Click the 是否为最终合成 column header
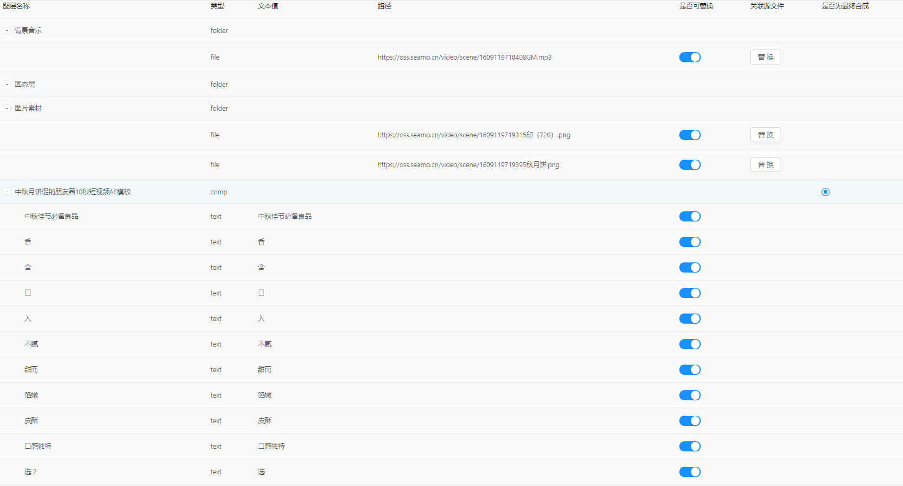Image resolution: width=903 pixels, height=486 pixels. click(845, 6)
